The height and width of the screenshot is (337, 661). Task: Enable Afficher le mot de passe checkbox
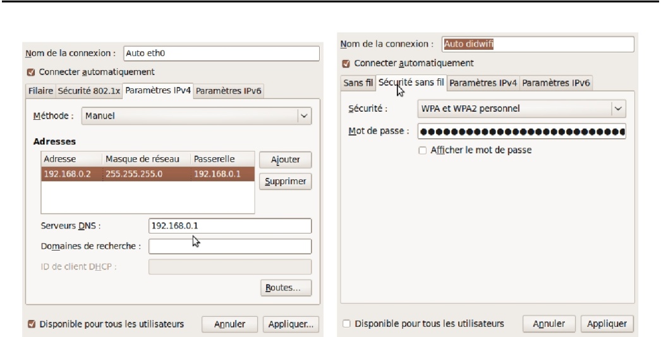(422, 150)
